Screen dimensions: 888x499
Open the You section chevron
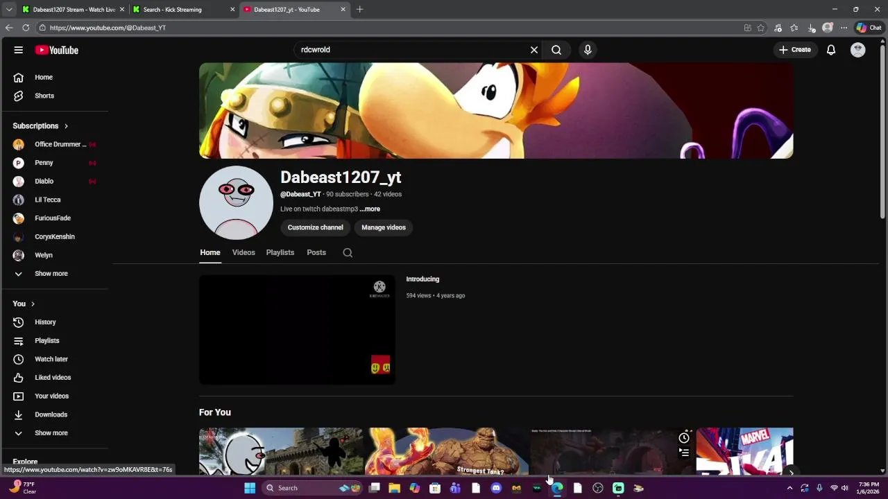(x=32, y=304)
